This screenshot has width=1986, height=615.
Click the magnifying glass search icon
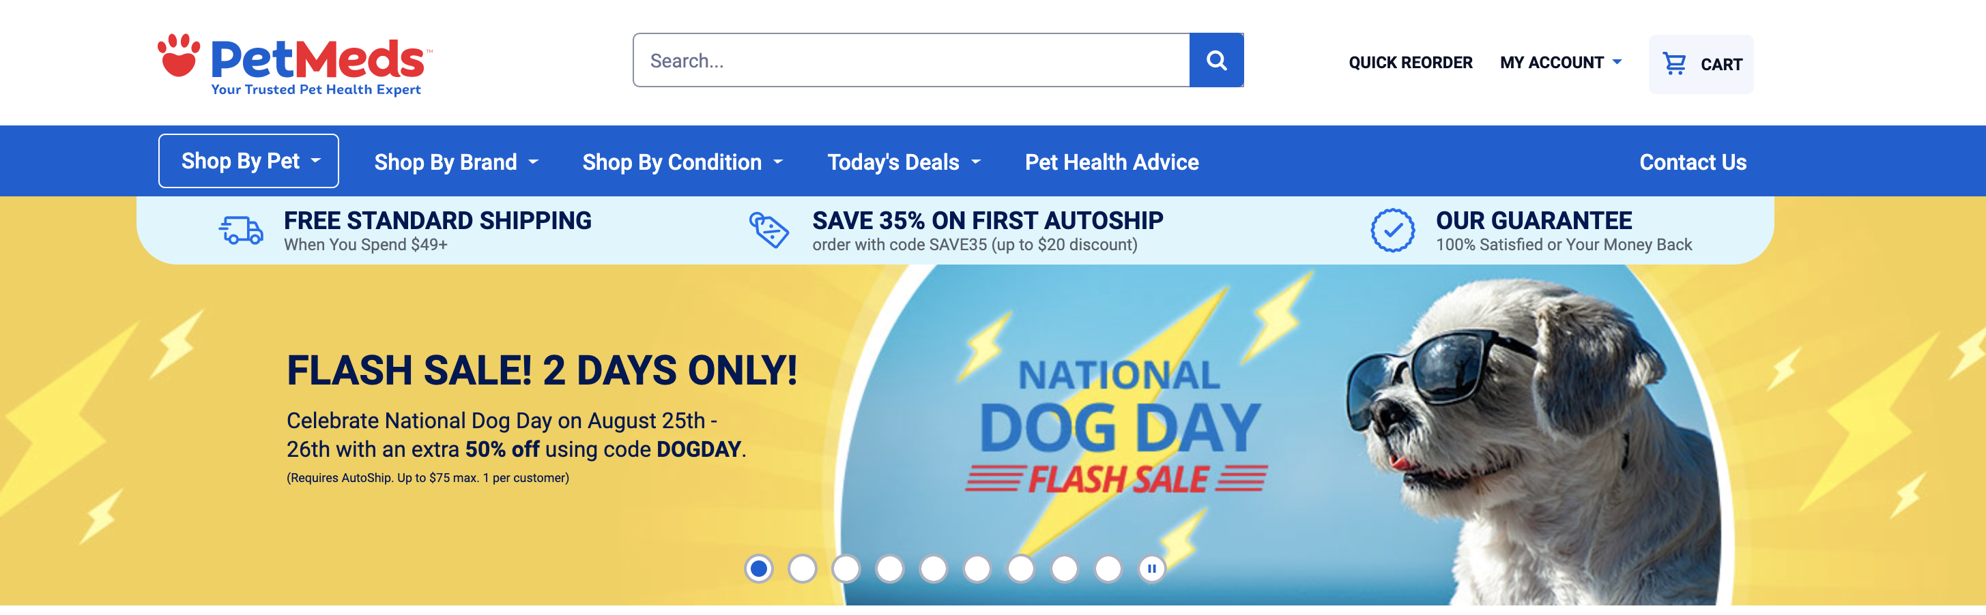pyautogui.click(x=1215, y=60)
